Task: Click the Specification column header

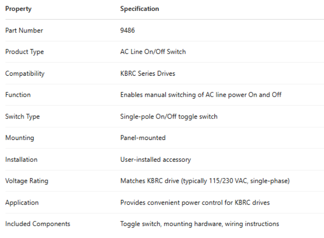Action: [x=140, y=9]
